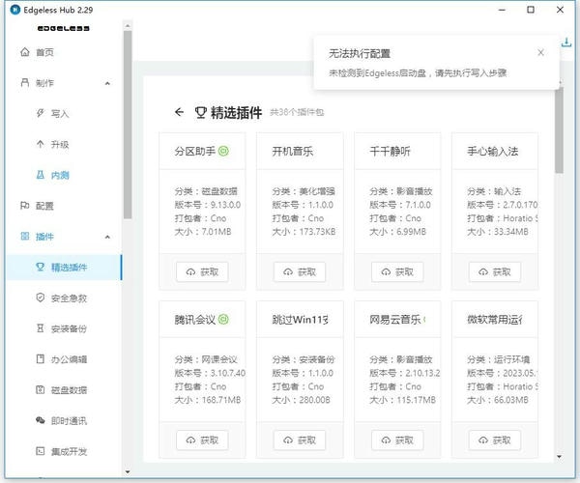Select the 安全急救 category

(x=64, y=298)
